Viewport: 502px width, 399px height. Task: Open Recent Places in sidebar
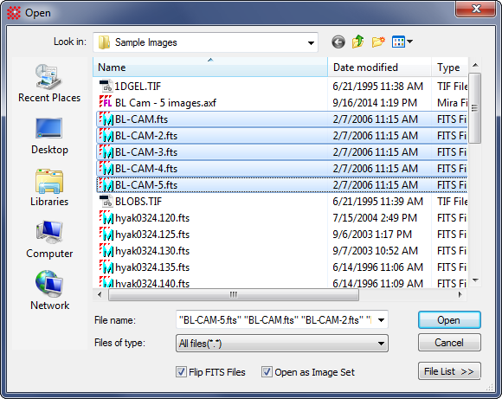point(49,83)
